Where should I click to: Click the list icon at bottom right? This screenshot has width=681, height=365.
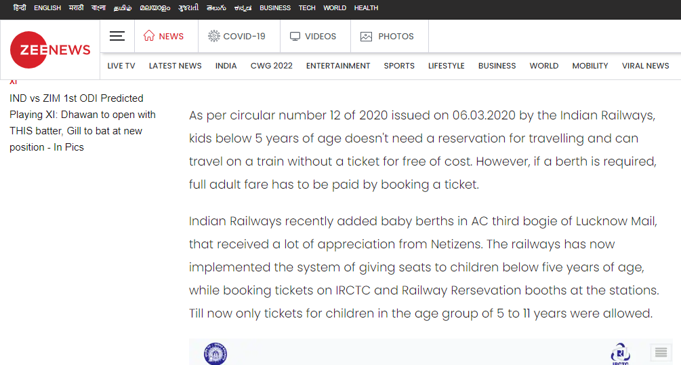pos(661,353)
